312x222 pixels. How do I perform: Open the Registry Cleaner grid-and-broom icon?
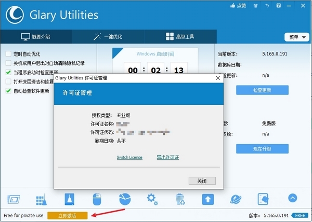pyautogui.click(x=42, y=199)
